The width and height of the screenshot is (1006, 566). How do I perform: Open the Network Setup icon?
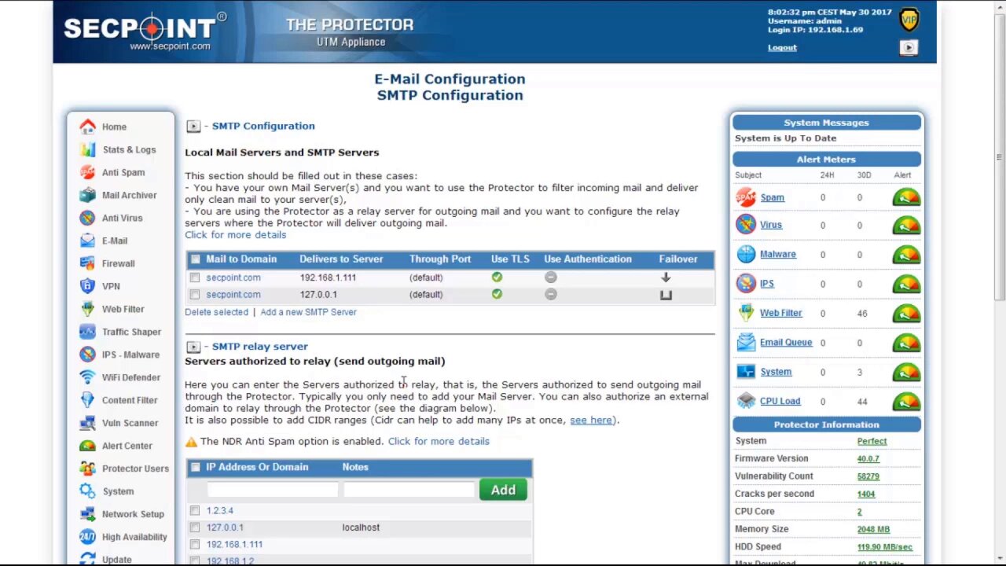87,514
